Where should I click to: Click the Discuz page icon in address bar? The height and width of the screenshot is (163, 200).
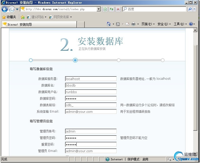point(23,9)
